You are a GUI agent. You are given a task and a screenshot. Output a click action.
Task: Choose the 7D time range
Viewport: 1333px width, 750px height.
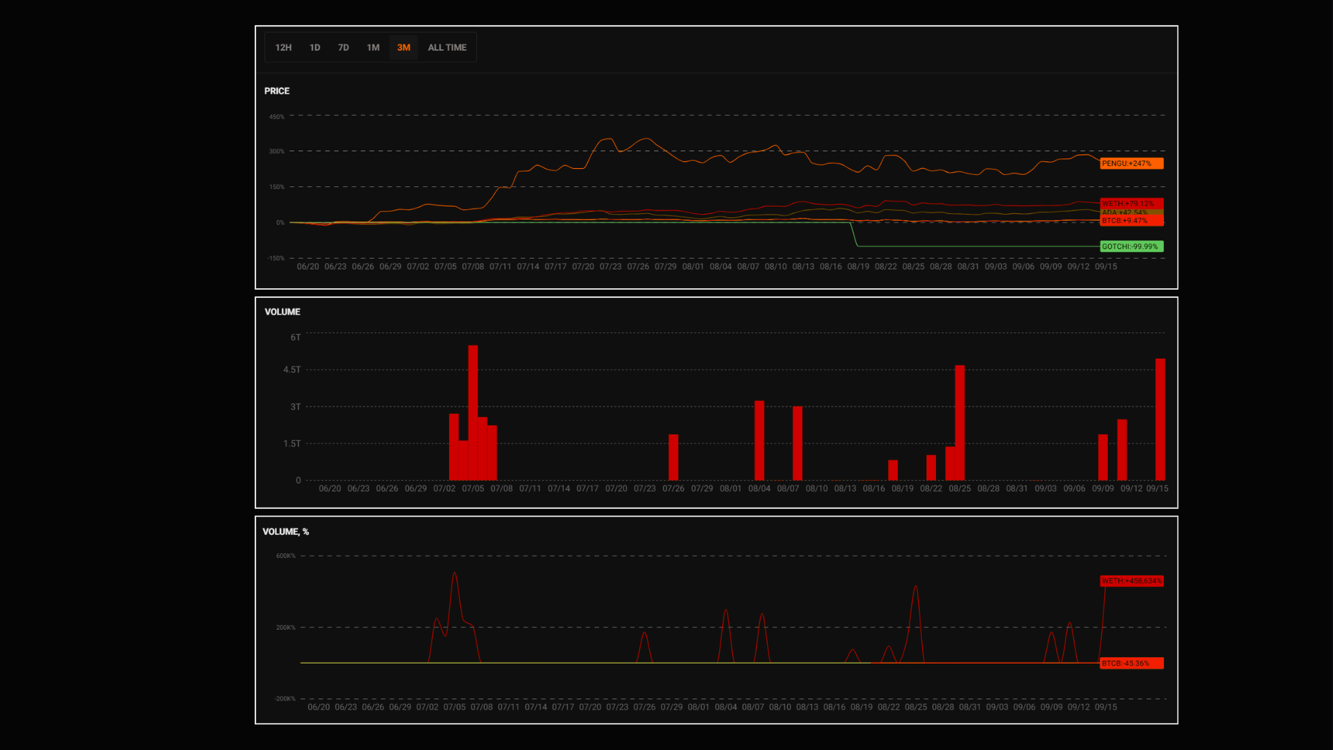(343, 47)
